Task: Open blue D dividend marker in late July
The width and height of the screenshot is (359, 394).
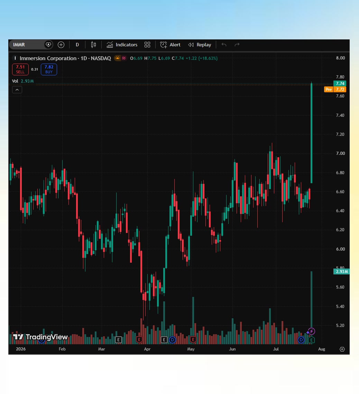Action: pos(301,340)
